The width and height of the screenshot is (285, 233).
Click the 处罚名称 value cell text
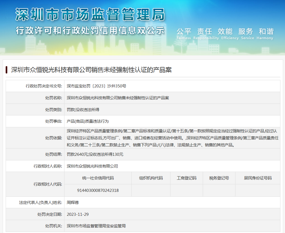[x=118, y=98]
